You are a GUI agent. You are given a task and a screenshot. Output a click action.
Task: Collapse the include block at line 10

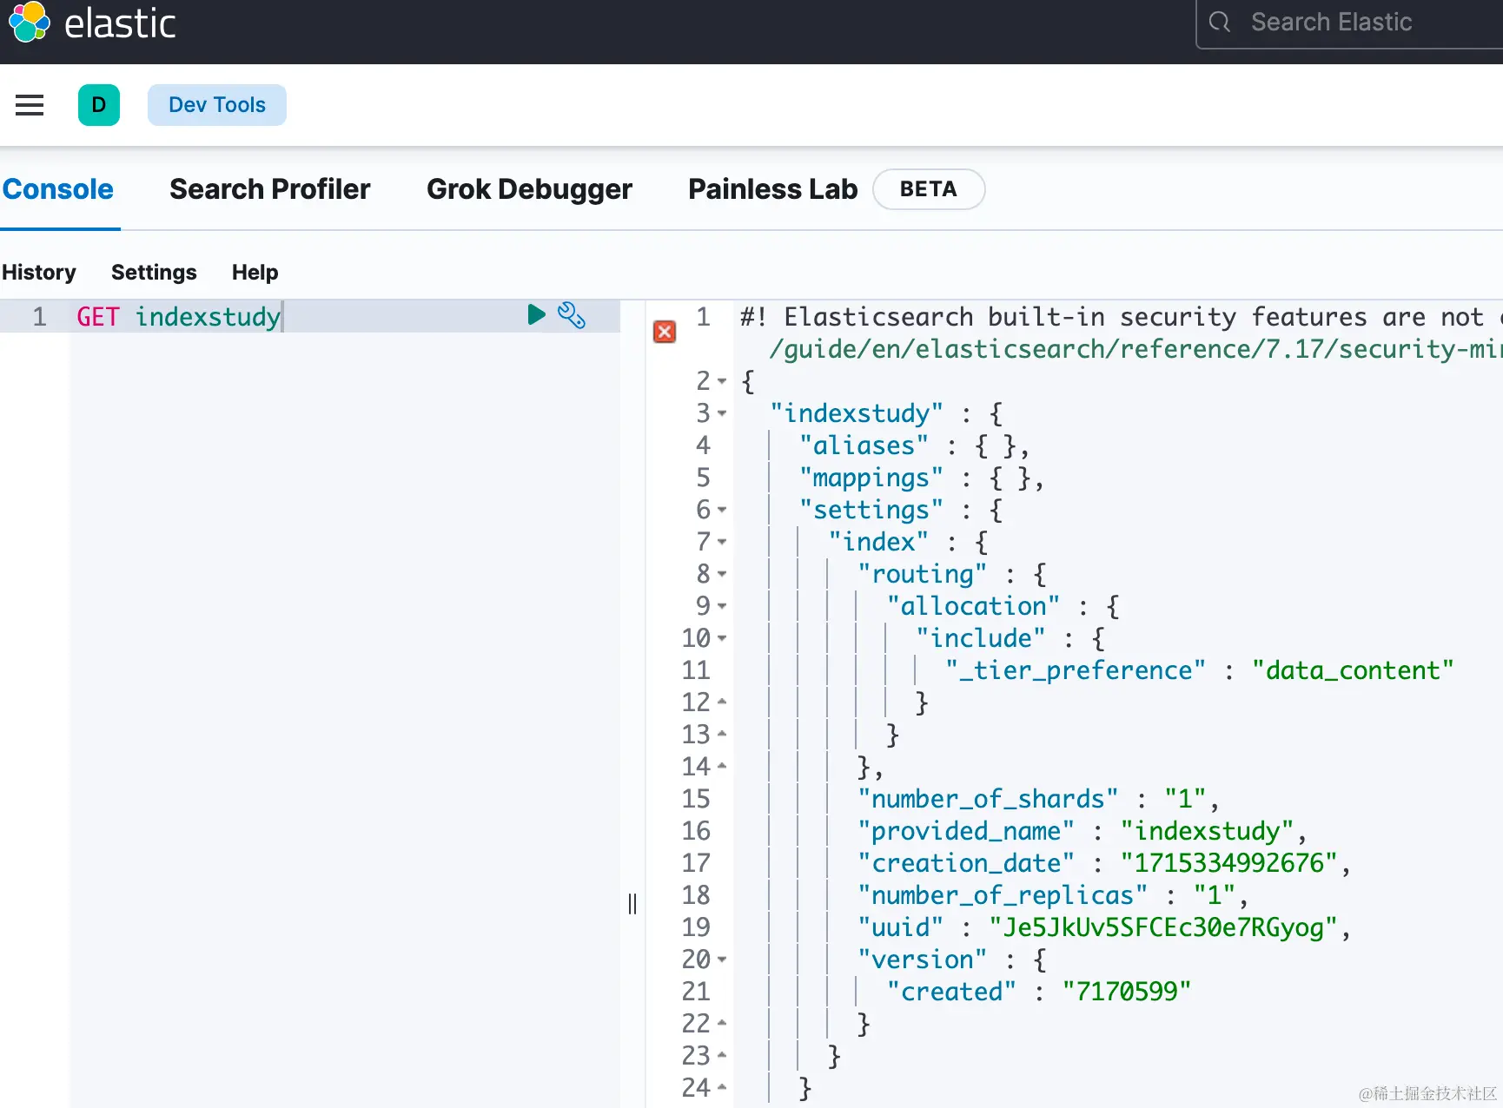tap(722, 638)
